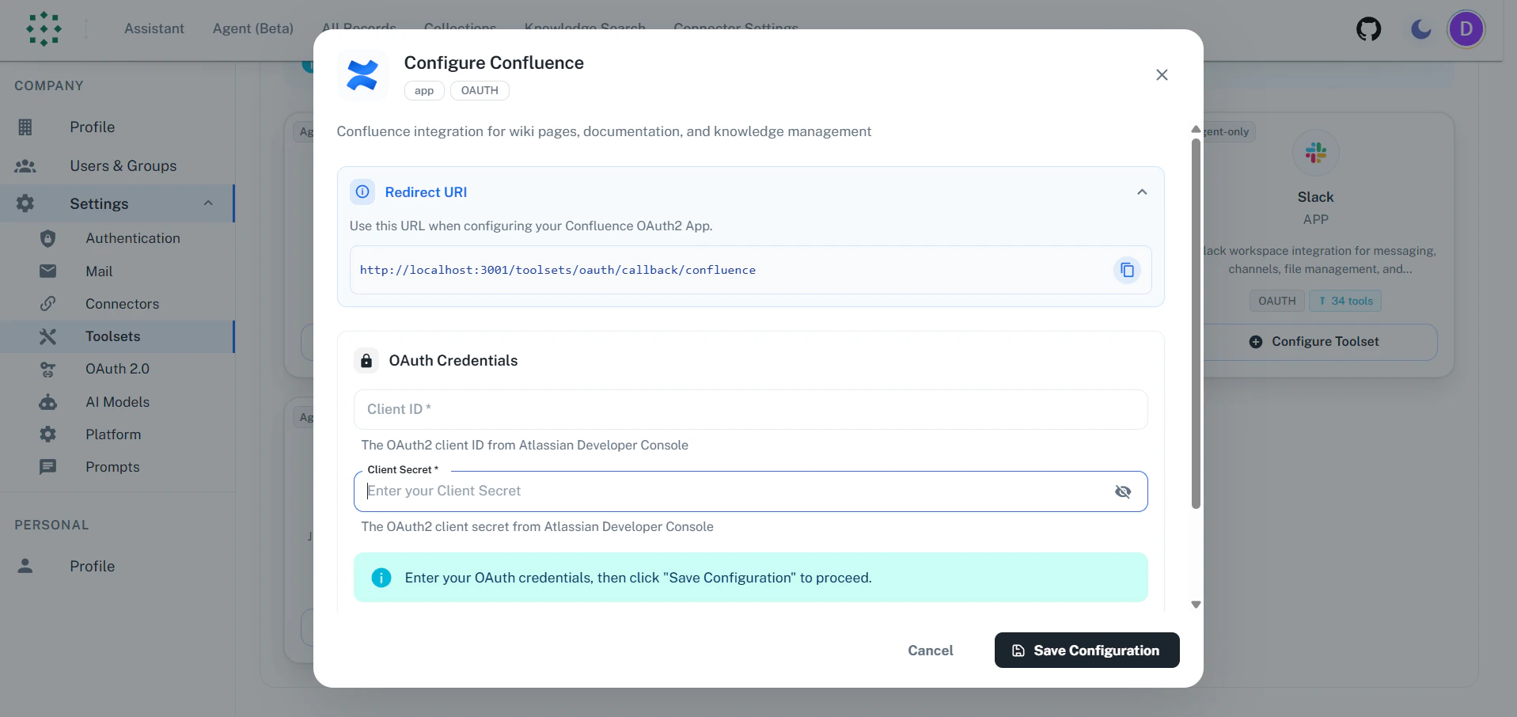Collapse the Redirect URI section
1517x717 pixels.
click(1142, 192)
